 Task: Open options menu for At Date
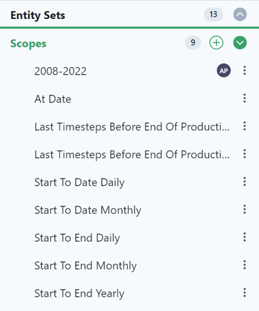coord(245,98)
